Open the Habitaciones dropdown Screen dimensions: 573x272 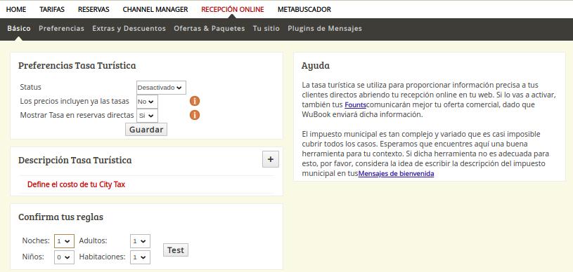tap(140, 257)
